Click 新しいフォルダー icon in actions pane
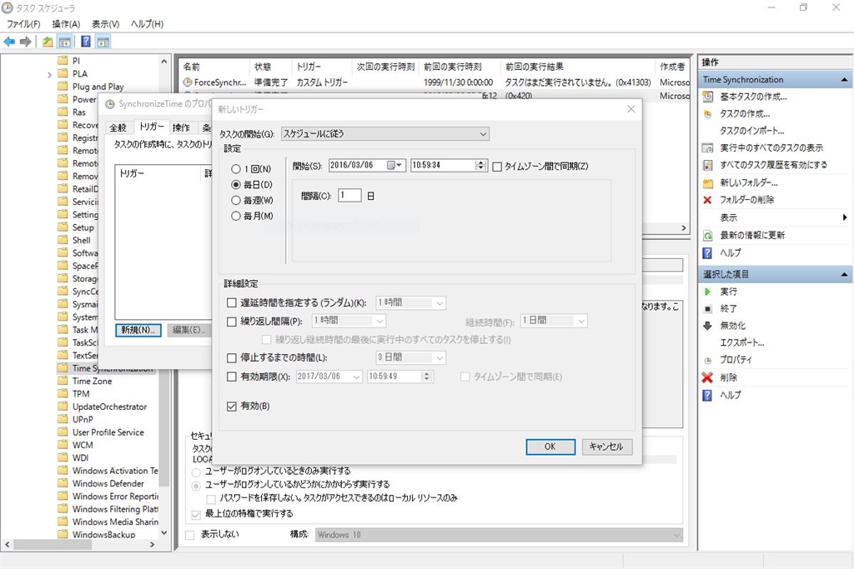 pyautogui.click(x=707, y=182)
